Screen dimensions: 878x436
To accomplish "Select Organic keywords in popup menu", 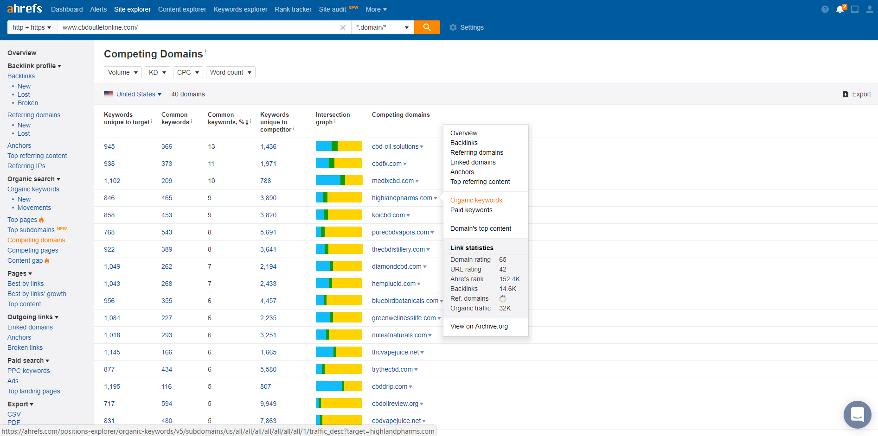I will 476,200.
